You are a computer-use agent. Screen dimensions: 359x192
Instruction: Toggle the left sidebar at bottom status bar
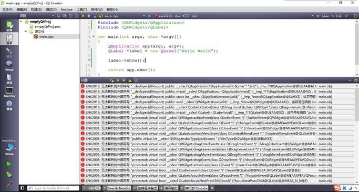point(23,188)
